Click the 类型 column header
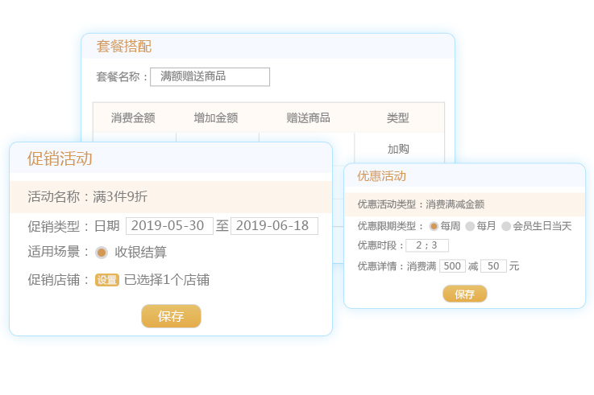The width and height of the screenshot is (594, 395). (x=398, y=117)
